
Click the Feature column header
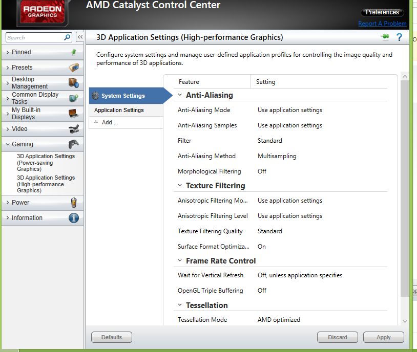click(189, 82)
